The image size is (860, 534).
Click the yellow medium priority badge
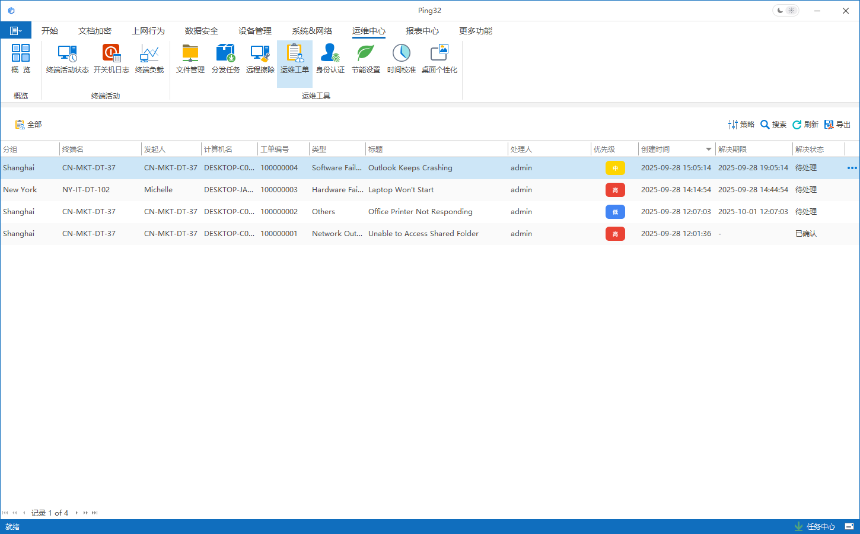(x=615, y=168)
